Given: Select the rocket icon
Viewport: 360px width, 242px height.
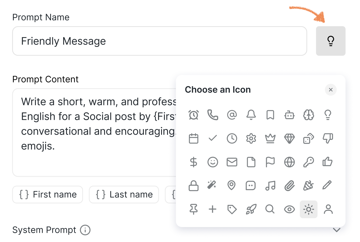Looking at the screenshot, I should coord(251,209).
